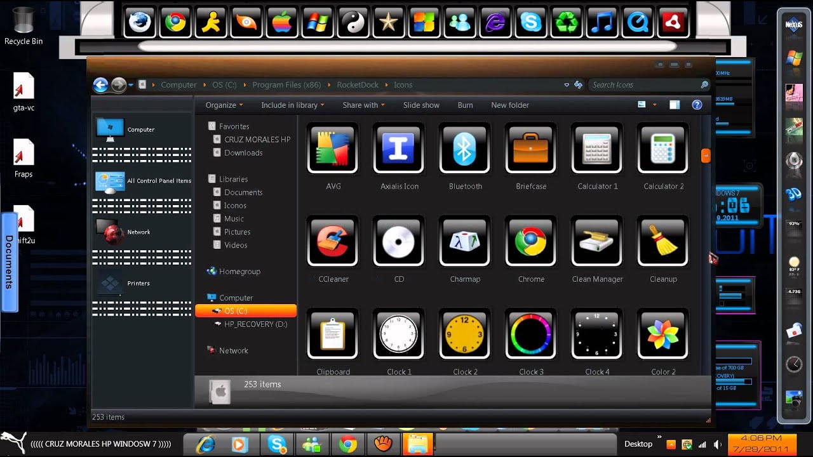Image resolution: width=813 pixels, height=457 pixels.
Task: Toggle the preview pane button
Action: (x=675, y=105)
